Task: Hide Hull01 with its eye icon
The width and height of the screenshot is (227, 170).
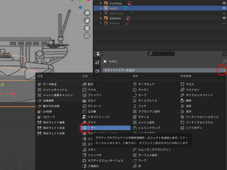Action: point(224,8)
